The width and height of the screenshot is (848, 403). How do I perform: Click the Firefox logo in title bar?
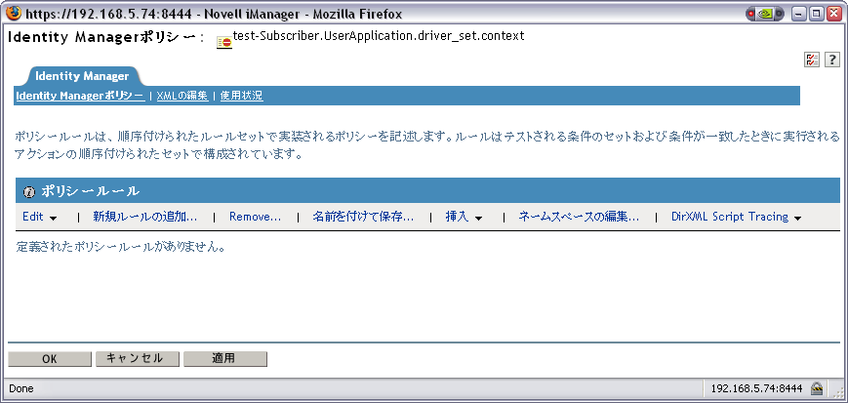tap(13, 13)
